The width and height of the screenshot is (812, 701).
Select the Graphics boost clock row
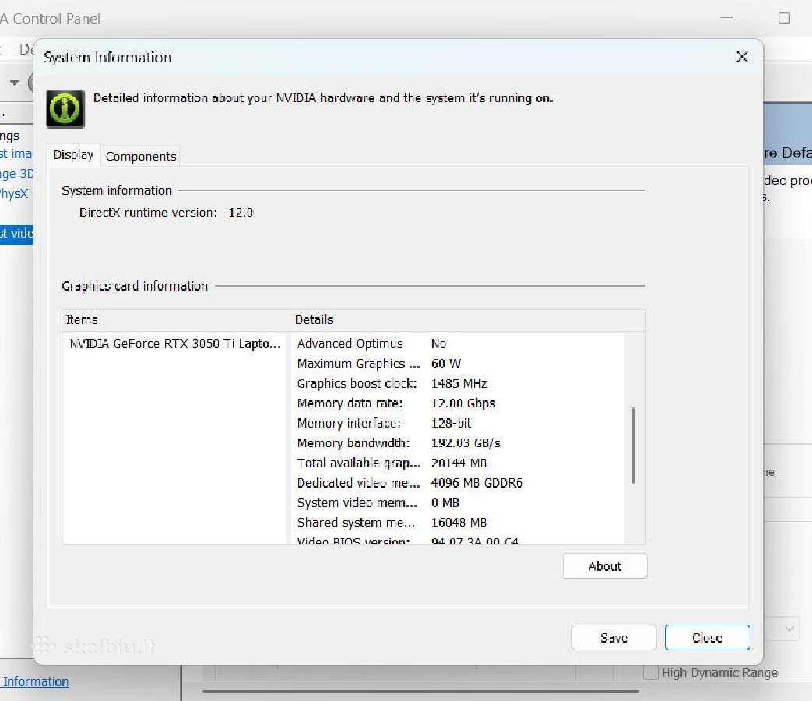pyautogui.click(x=459, y=383)
